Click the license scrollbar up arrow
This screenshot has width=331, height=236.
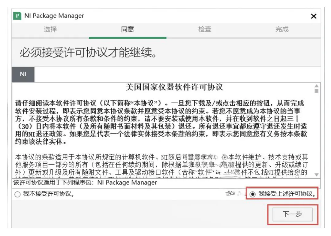tap(316, 86)
